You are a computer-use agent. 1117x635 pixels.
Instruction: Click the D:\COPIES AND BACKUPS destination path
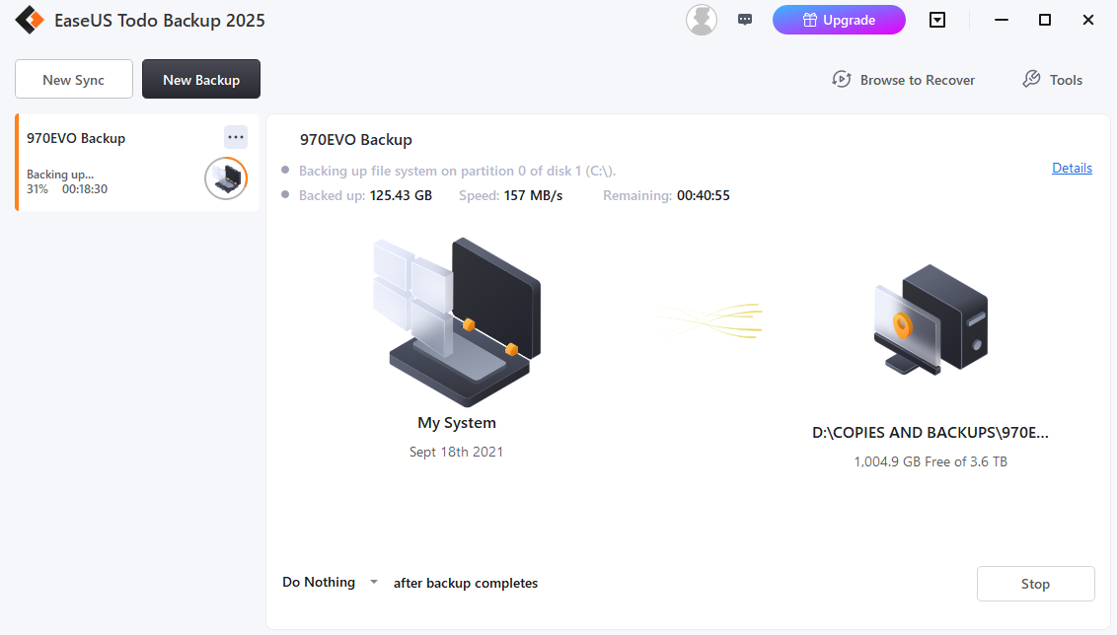point(930,433)
